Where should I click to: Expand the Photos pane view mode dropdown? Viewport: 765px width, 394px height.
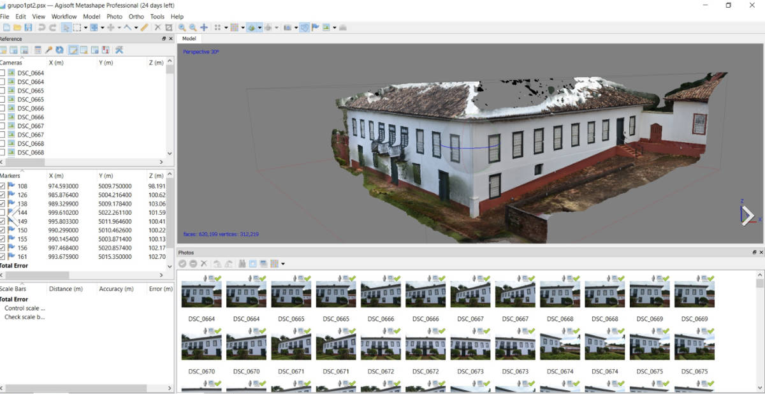(282, 264)
